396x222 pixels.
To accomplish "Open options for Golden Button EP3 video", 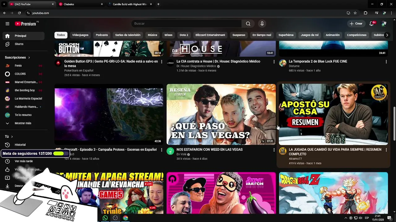I will [161, 62].
